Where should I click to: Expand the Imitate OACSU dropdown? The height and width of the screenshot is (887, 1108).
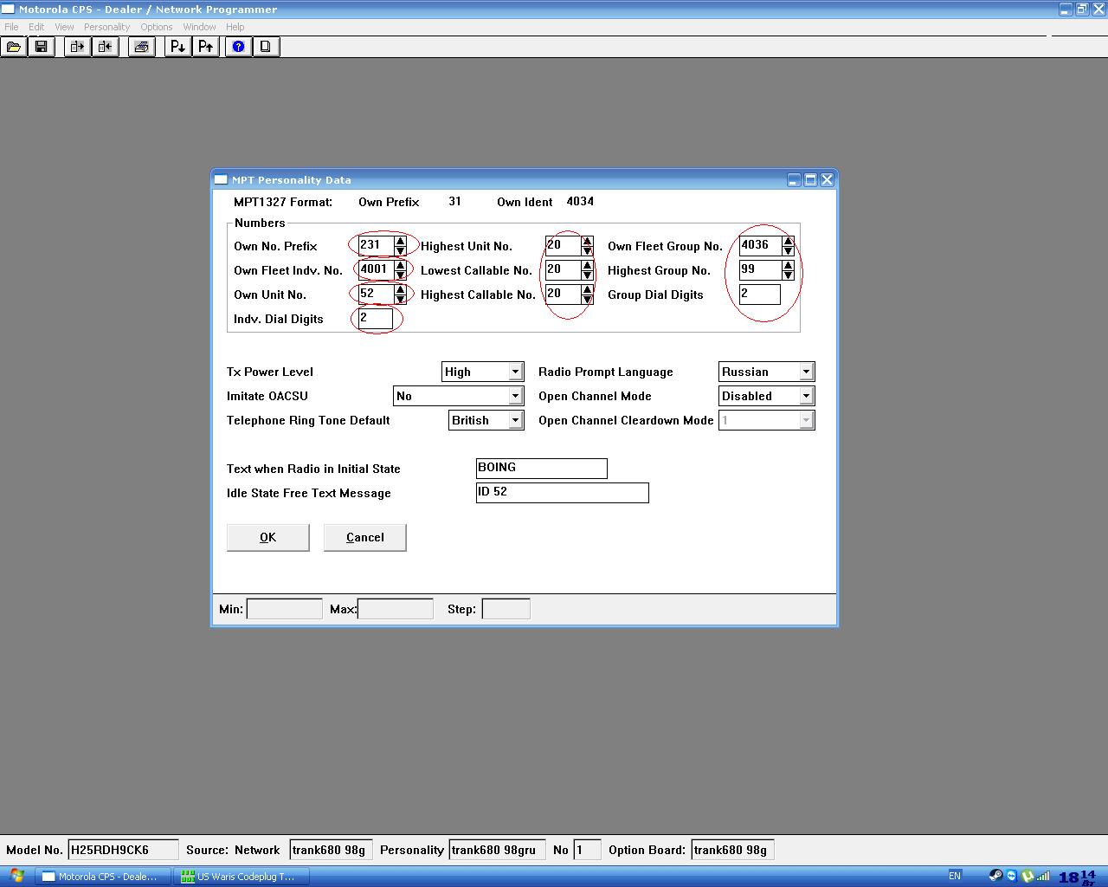pos(515,396)
